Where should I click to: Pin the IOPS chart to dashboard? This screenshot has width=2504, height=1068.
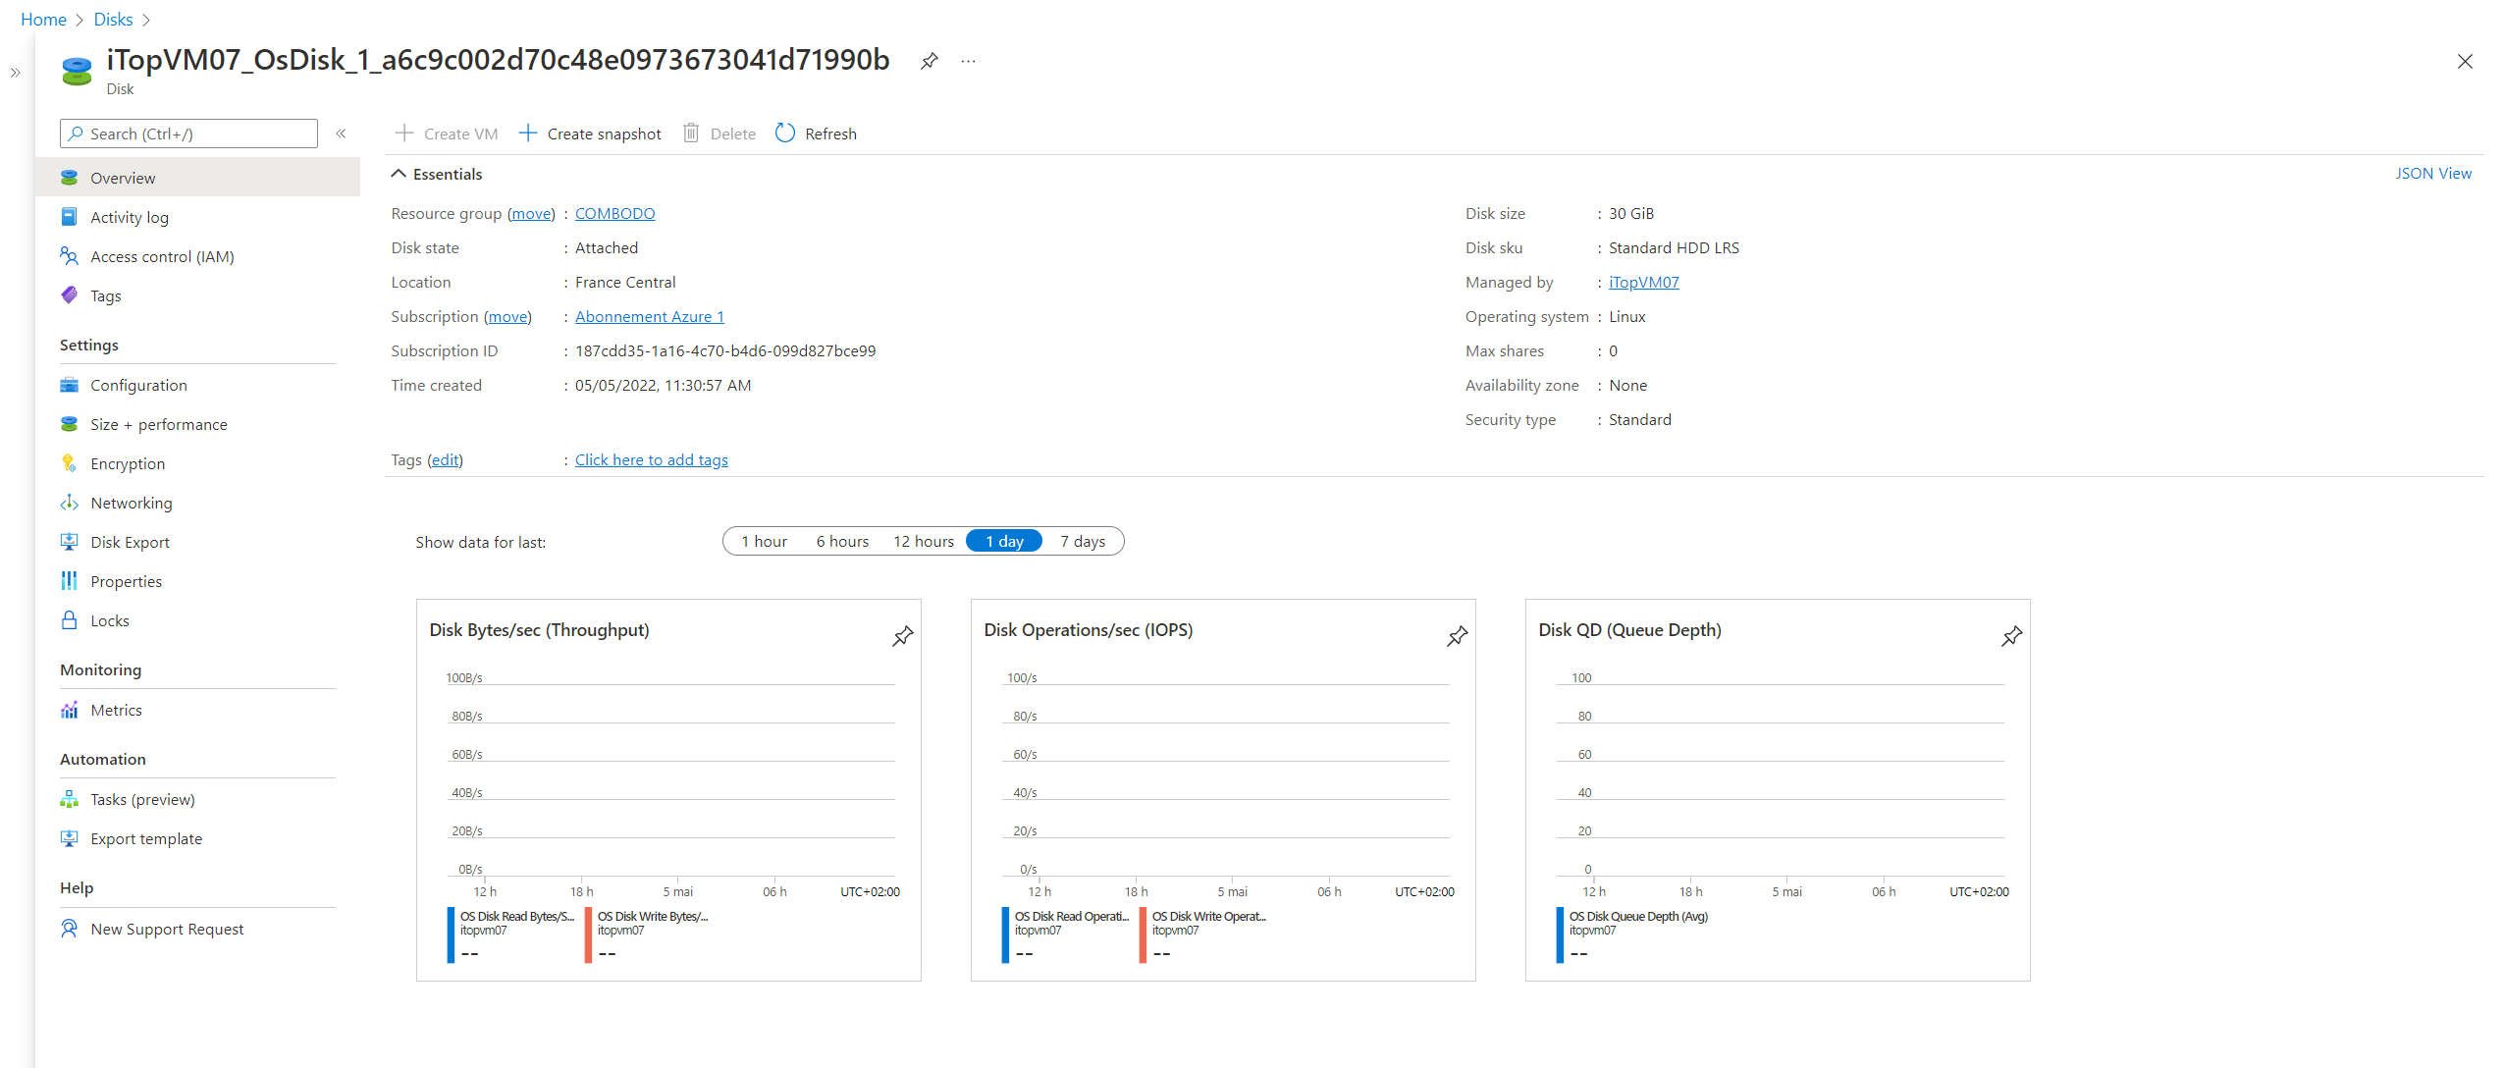point(1457,636)
